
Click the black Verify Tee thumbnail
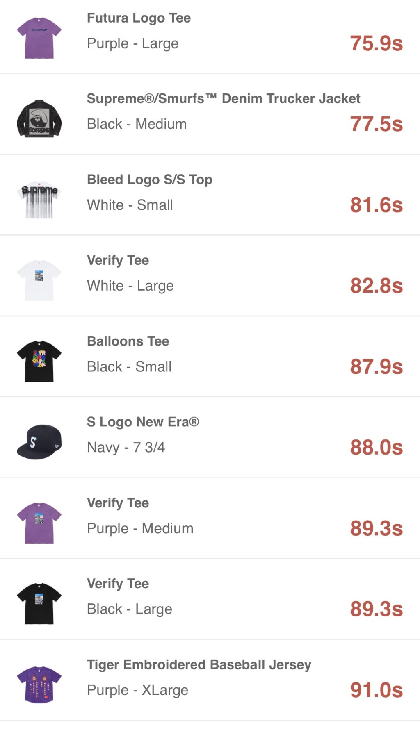pyautogui.click(x=39, y=603)
